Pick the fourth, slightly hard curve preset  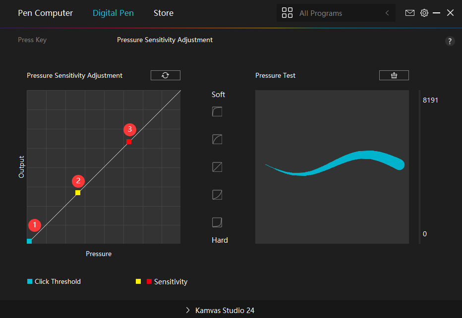pos(217,195)
